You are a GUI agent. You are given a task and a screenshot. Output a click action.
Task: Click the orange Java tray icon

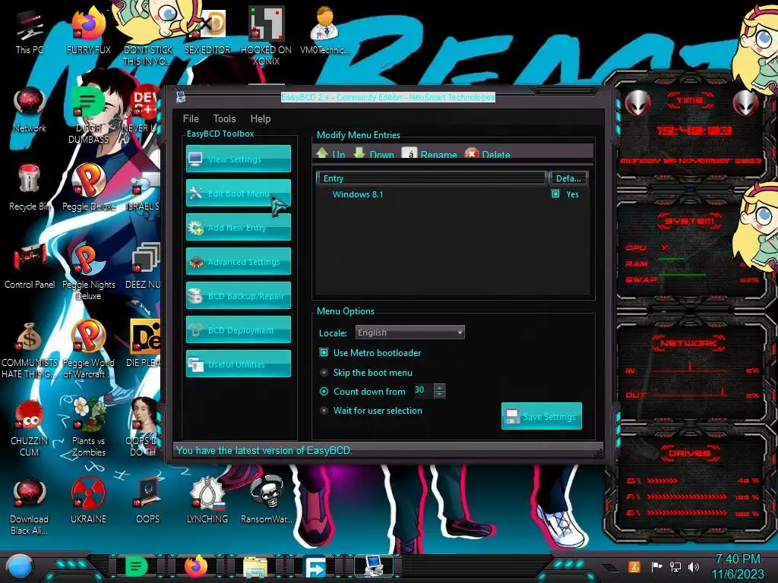click(634, 566)
